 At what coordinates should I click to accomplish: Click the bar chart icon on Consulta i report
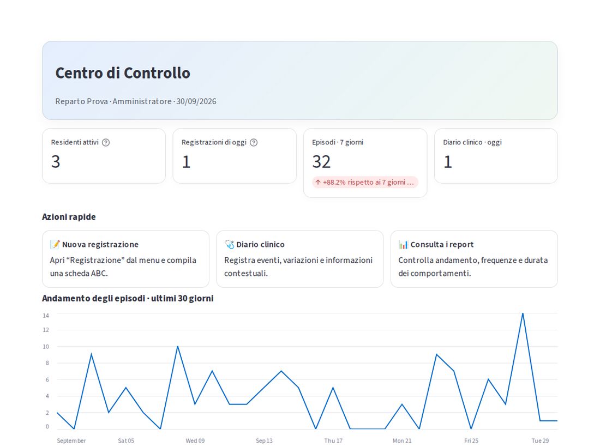403,244
